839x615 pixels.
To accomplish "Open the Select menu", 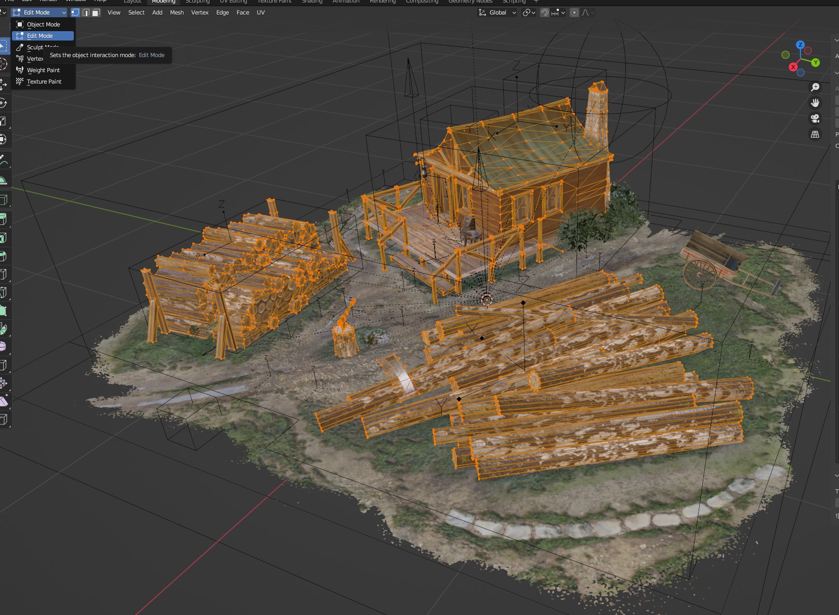I will pyautogui.click(x=136, y=12).
